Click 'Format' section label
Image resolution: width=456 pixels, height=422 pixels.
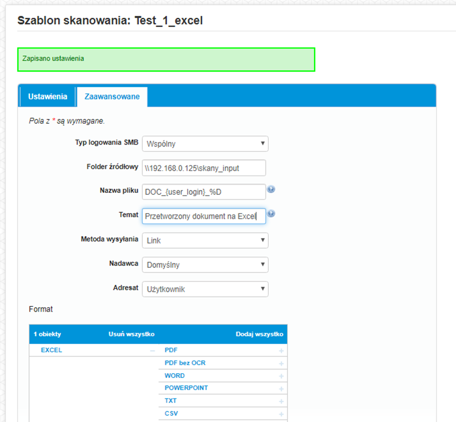41,309
